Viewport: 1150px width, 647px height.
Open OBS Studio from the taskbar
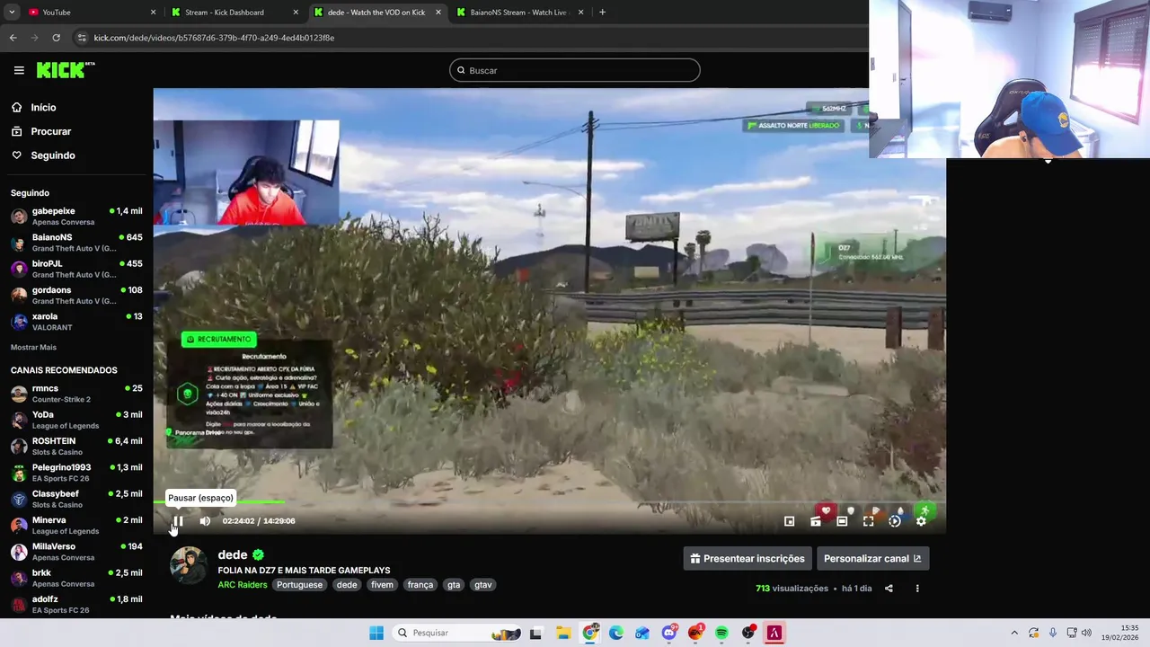point(748,633)
